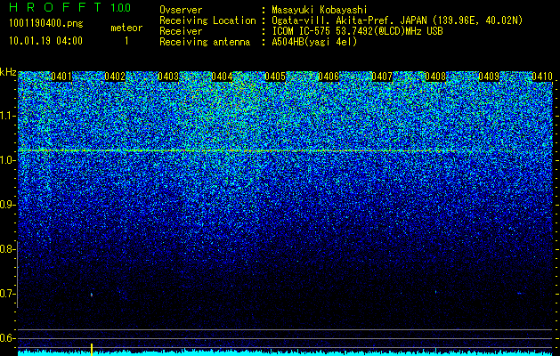This screenshot has height=356, width=560.
Task: Click the 0.8 frequency axis label
Action: point(7,249)
